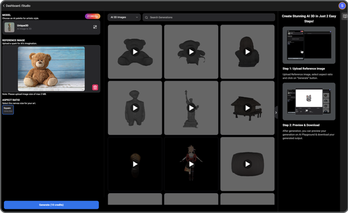Viewport: 348px width, 213px height.
Task: Click Generate (10 credits) button
Action: tap(51, 205)
